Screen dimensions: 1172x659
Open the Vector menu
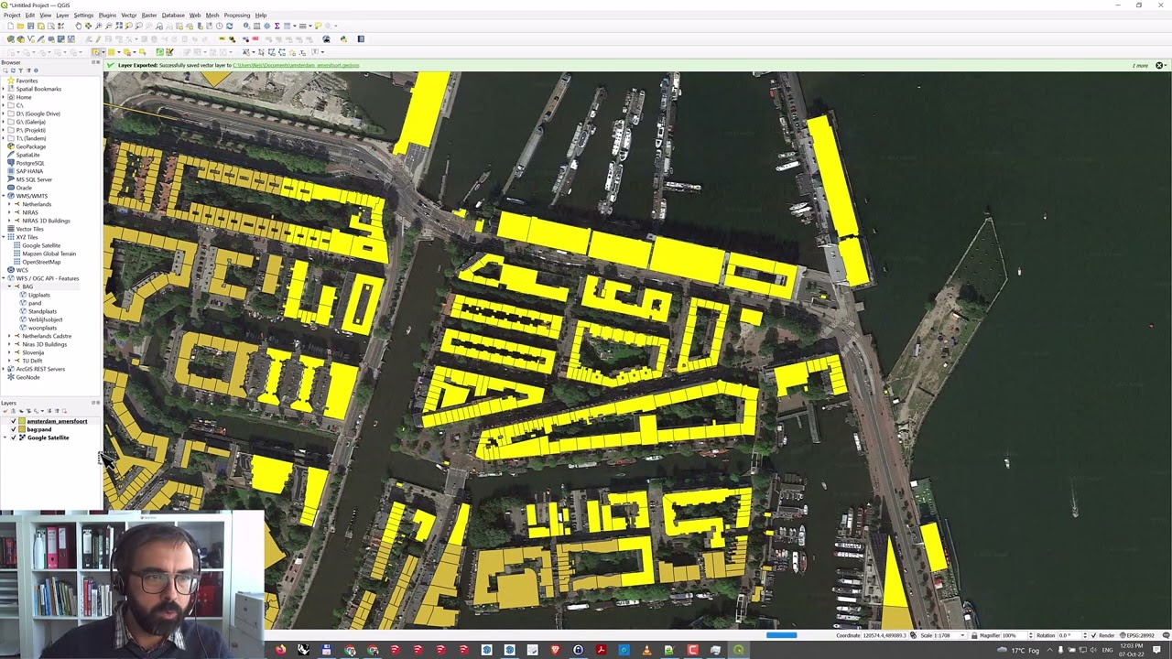click(x=129, y=15)
